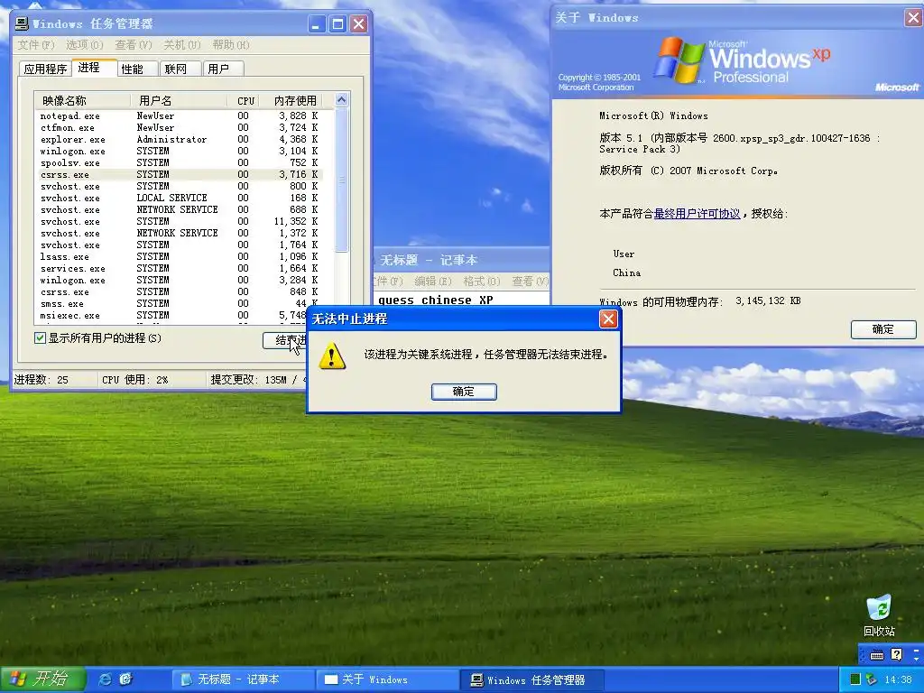This screenshot has height=693, width=924.
Task: Select the explorer.exe process row
Action: point(180,140)
